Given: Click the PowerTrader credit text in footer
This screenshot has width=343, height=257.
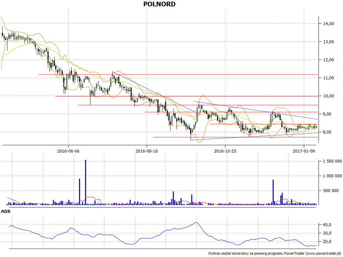Looking at the screenshot, I should [275, 254].
